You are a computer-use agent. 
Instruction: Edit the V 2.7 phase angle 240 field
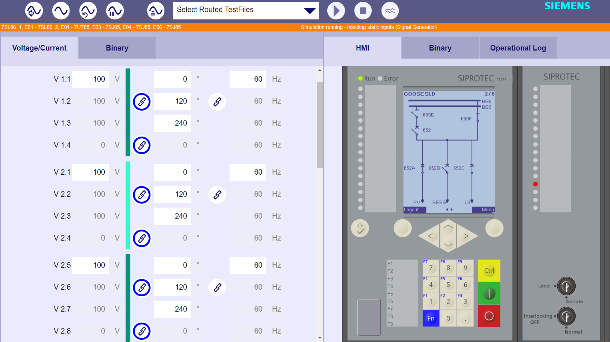172,309
